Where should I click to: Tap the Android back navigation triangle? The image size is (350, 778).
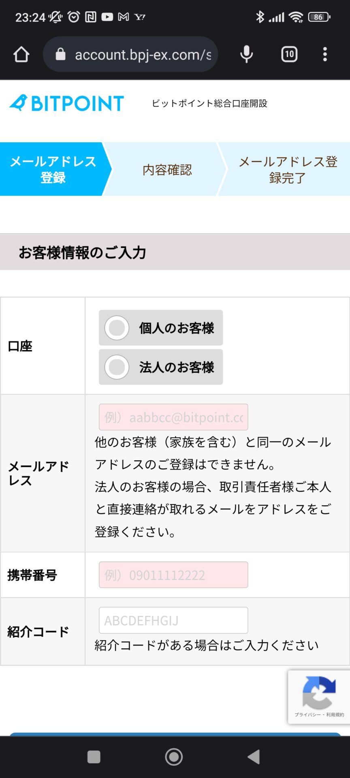click(x=254, y=757)
